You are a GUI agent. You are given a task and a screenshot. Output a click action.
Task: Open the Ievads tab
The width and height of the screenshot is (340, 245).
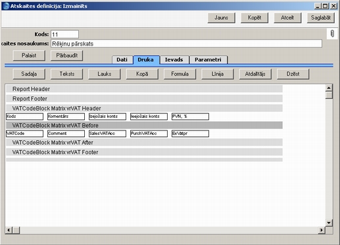174,60
